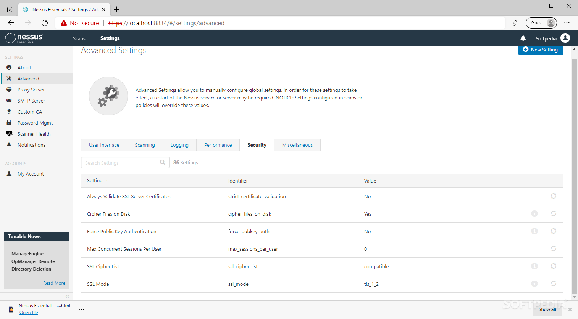Open the Proxy Server settings icon
This screenshot has height=319, width=578.
[9, 90]
